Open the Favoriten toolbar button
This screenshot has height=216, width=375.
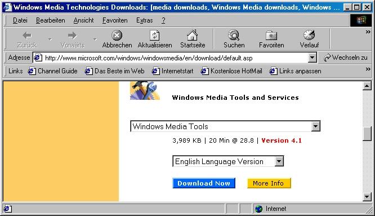[271, 39]
